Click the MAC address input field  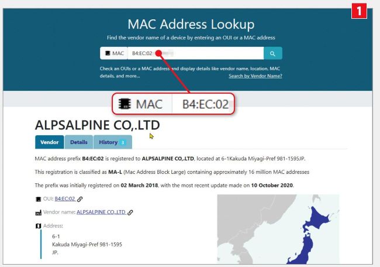tap(196, 53)
